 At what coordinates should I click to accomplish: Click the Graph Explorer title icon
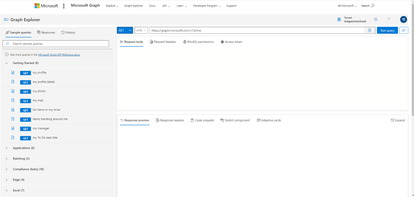pos(6,19)
